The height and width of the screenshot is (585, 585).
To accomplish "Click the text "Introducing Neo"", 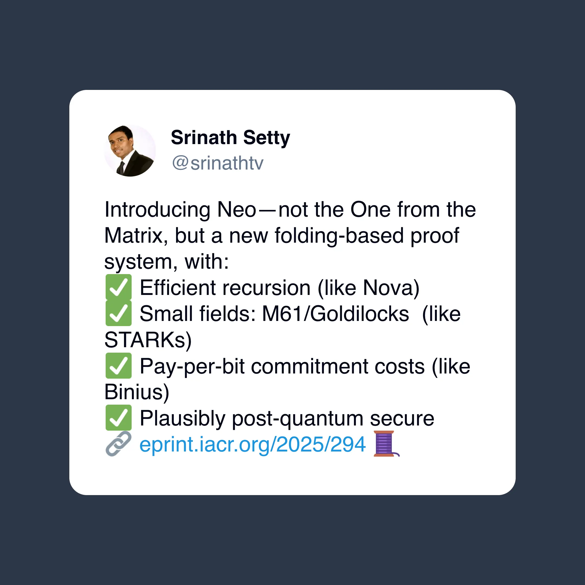I will click(180, 210).
